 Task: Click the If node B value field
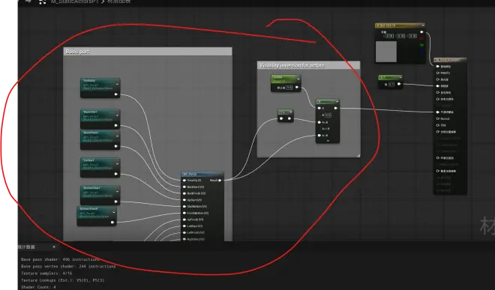[328, 115]
